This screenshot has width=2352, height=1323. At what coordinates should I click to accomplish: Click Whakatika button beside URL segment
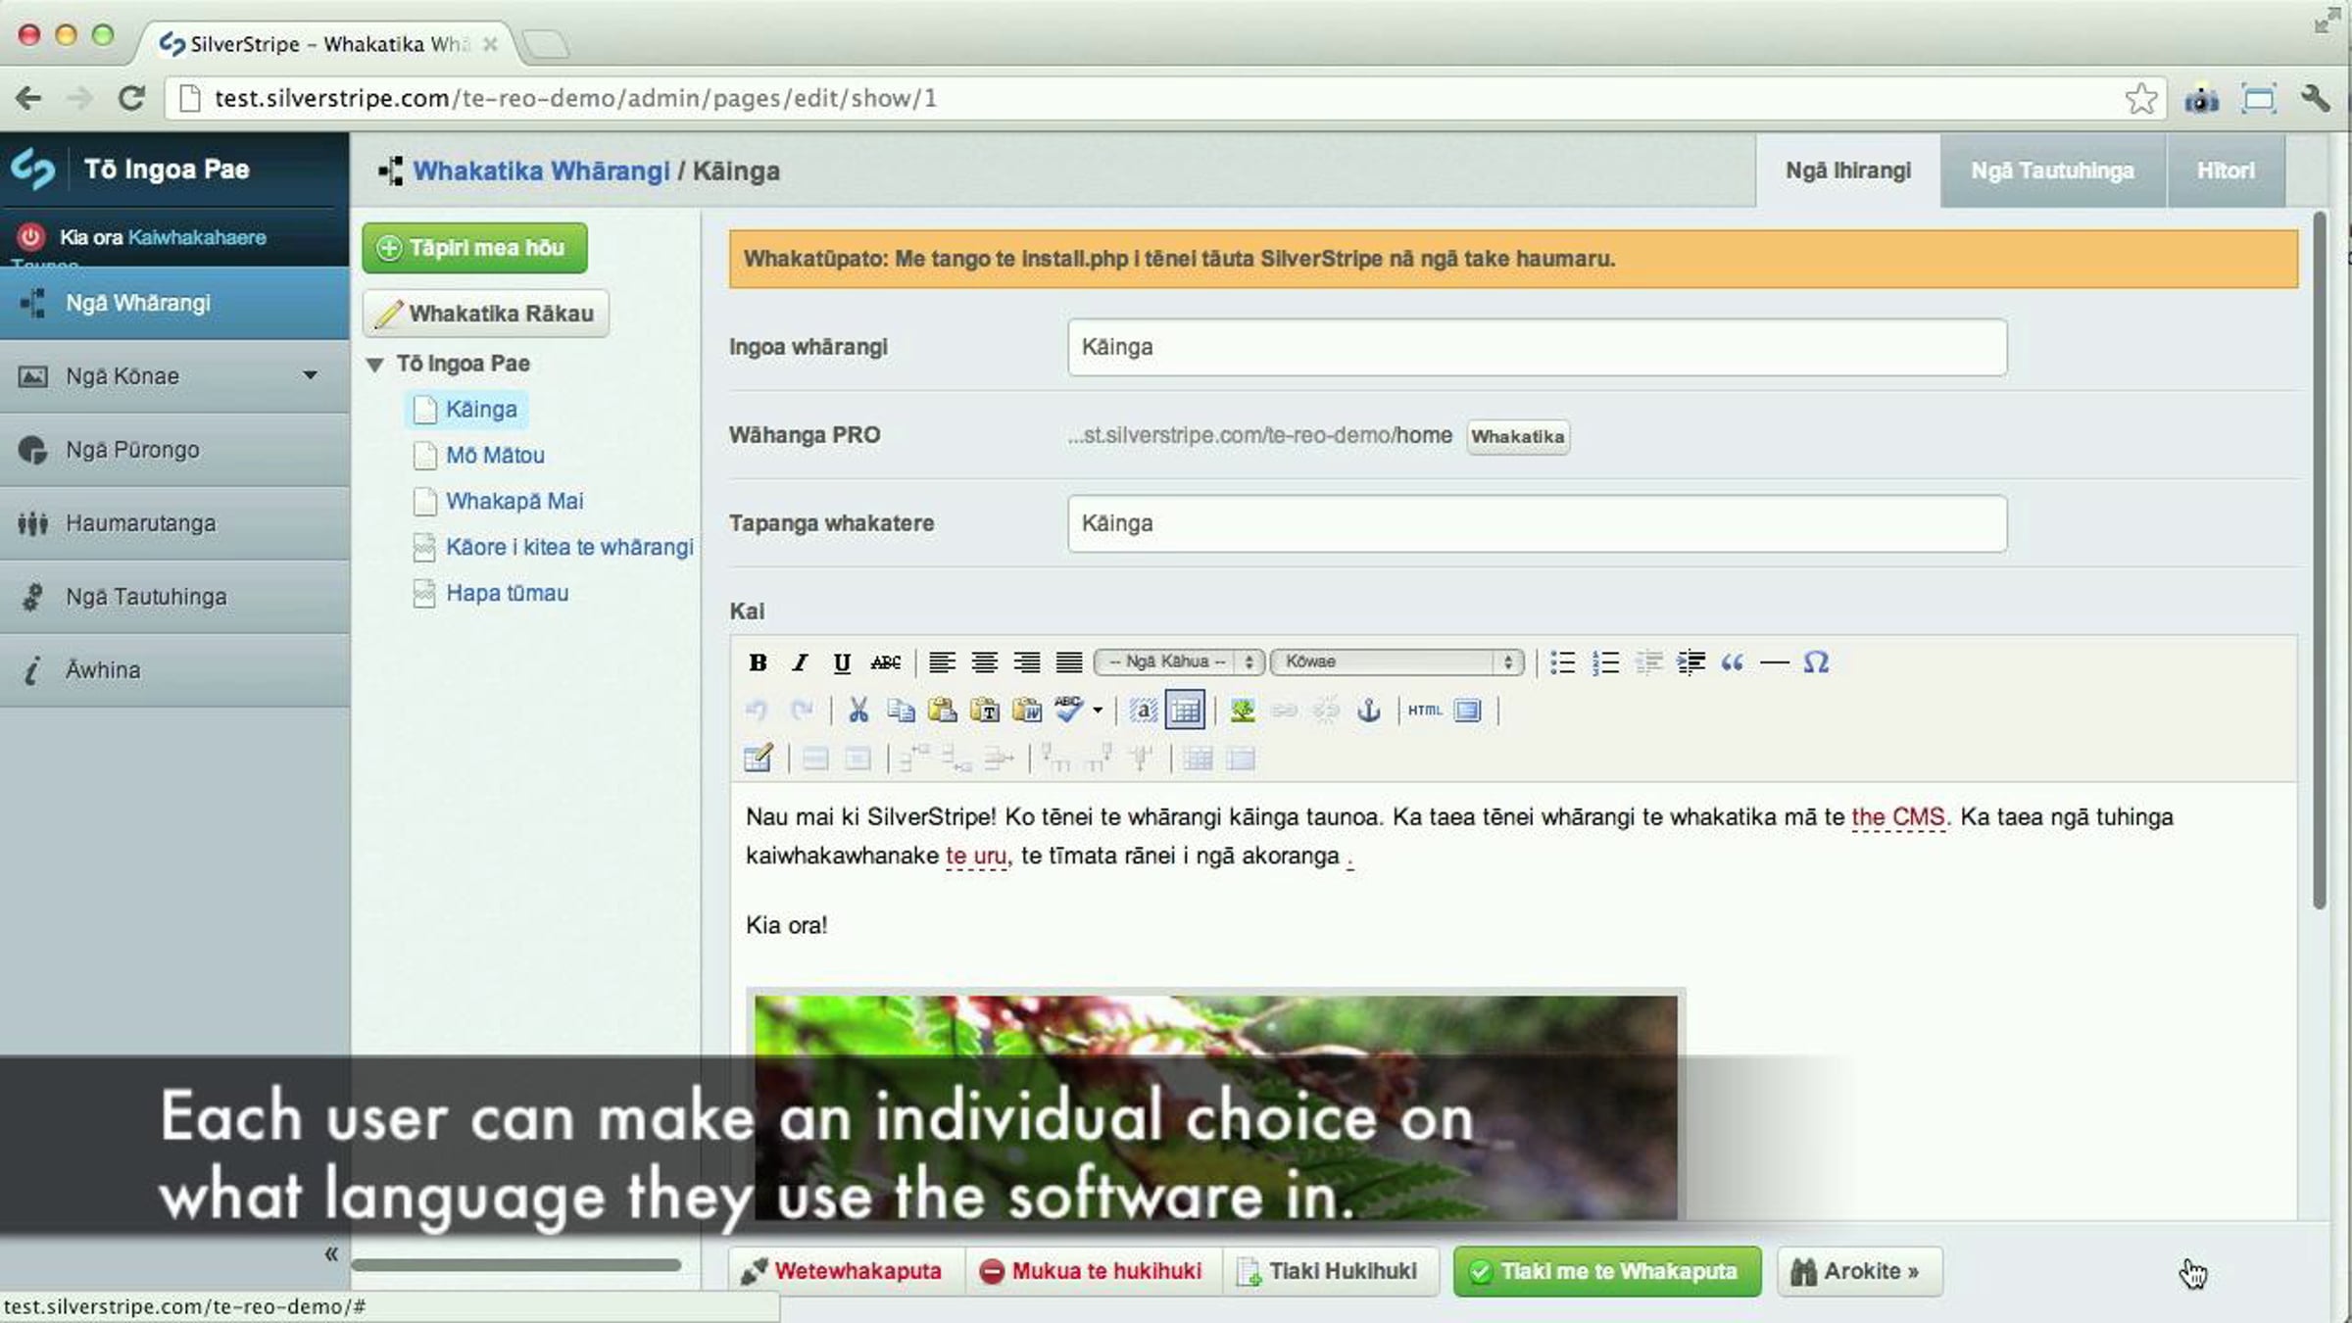[x=1518, y=436]
